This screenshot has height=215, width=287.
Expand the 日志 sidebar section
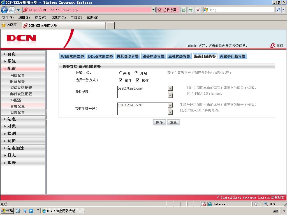[x=23, y=155]
